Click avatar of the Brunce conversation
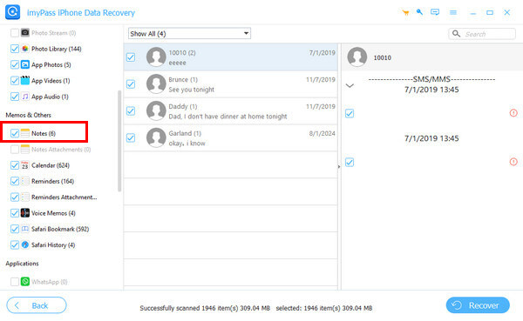Viewport: 523px width, 321px height. click(156, 84)
